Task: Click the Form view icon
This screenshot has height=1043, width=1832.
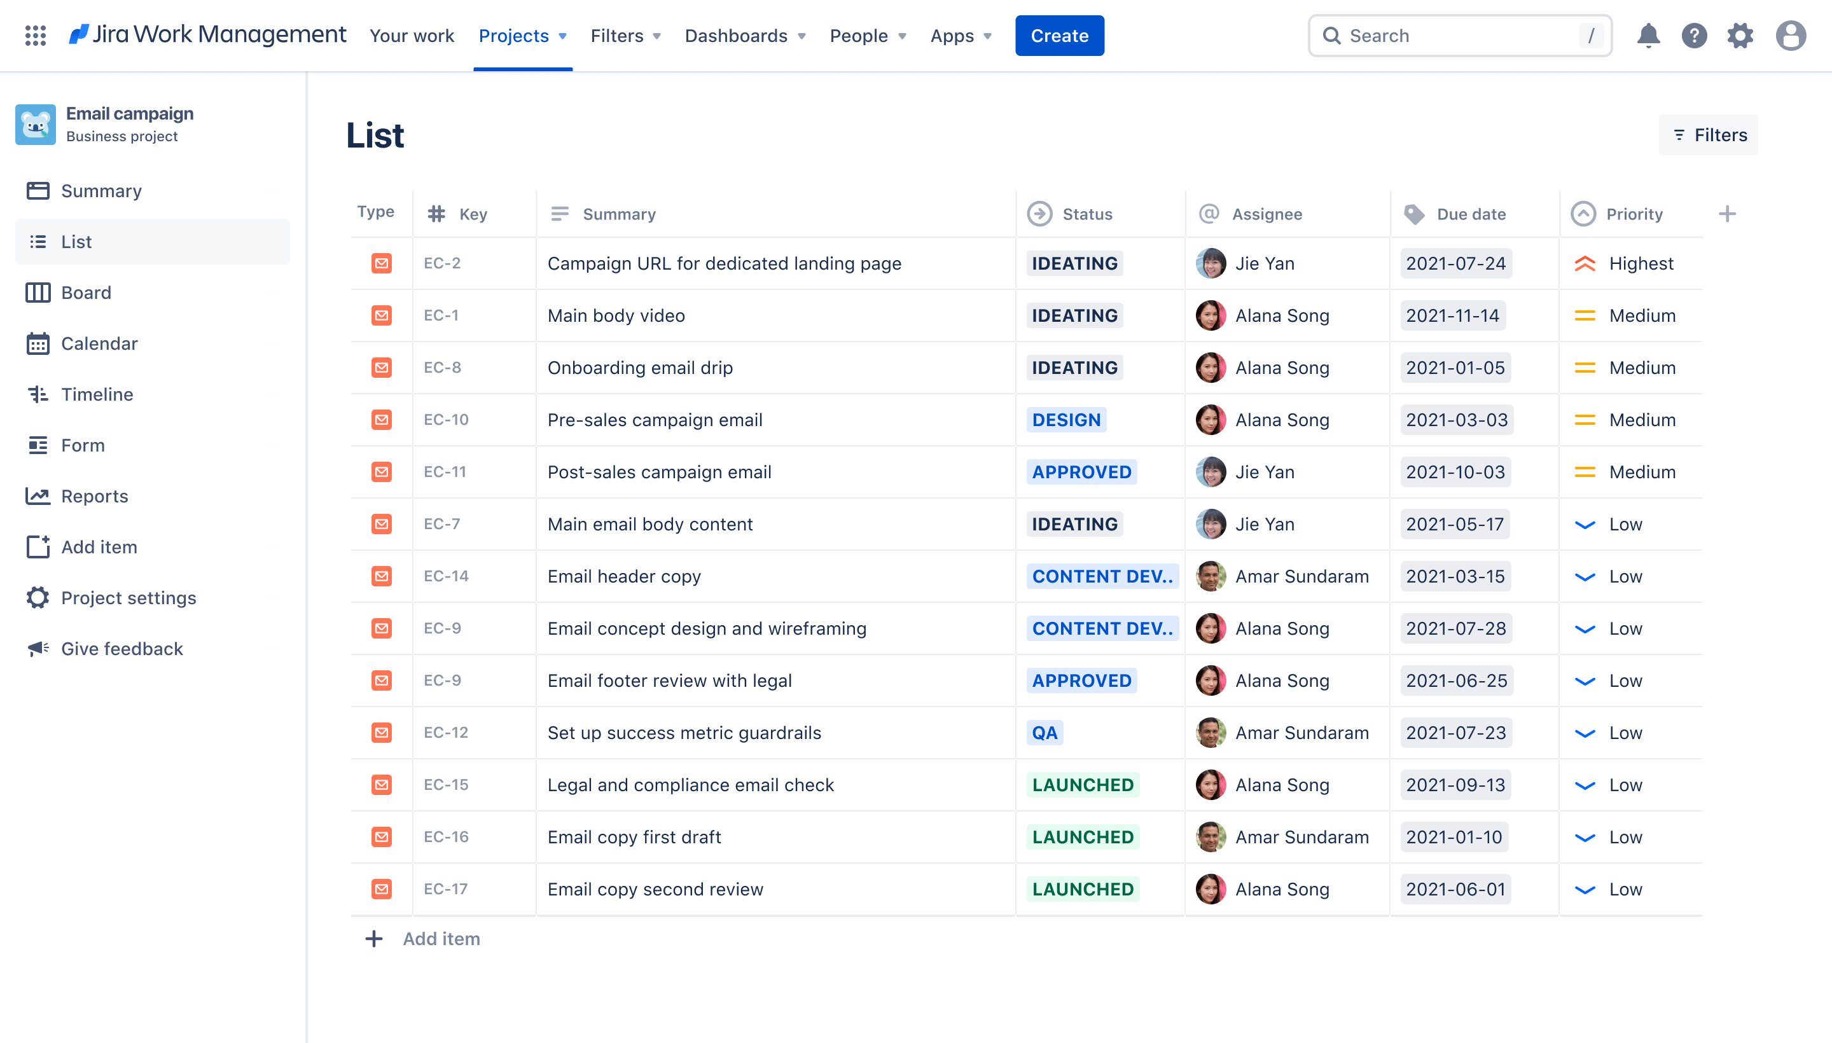Action: coord(38,444)
